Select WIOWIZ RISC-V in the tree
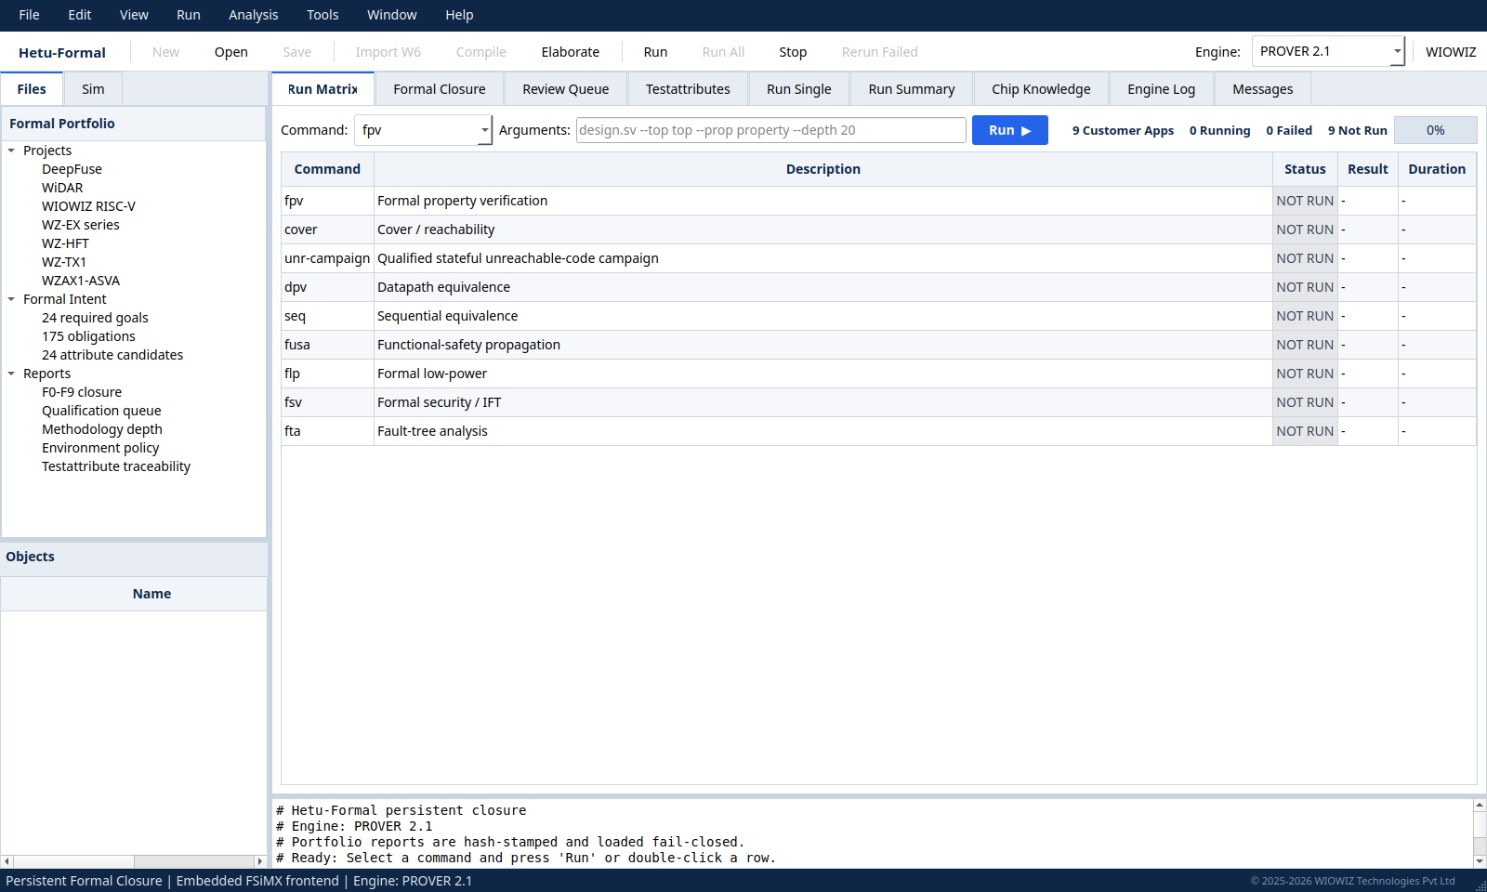Viewport: 1487px width, 892px height. 88,206
